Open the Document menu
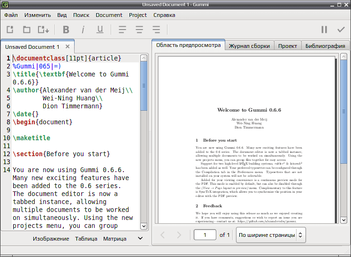 point(109,15)
